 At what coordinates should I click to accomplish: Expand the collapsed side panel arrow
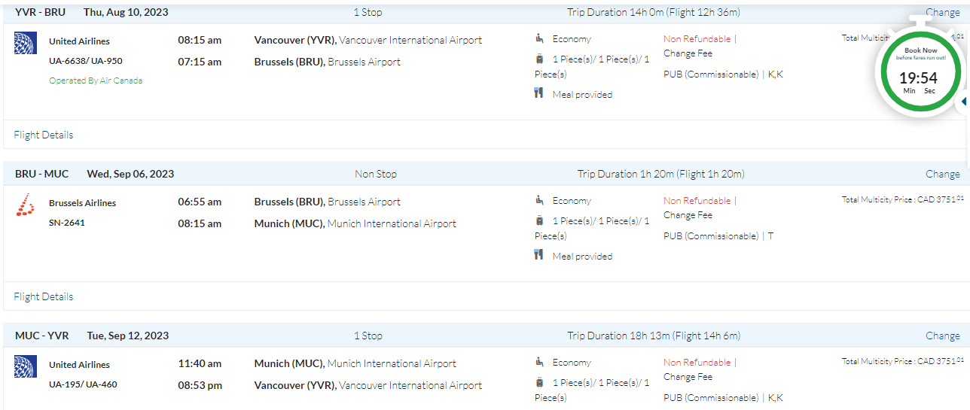tap(964, 102)
